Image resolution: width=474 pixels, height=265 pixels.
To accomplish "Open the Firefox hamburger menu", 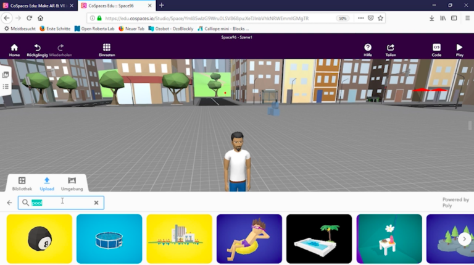I will click(467, 18).
